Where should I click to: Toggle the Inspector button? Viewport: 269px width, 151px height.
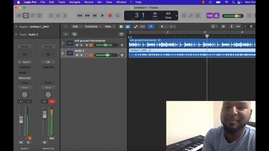(26, 16)
